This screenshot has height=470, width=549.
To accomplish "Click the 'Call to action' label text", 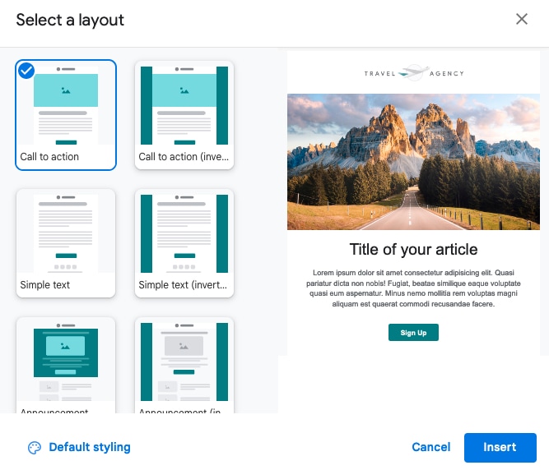I will click(49, 157).
